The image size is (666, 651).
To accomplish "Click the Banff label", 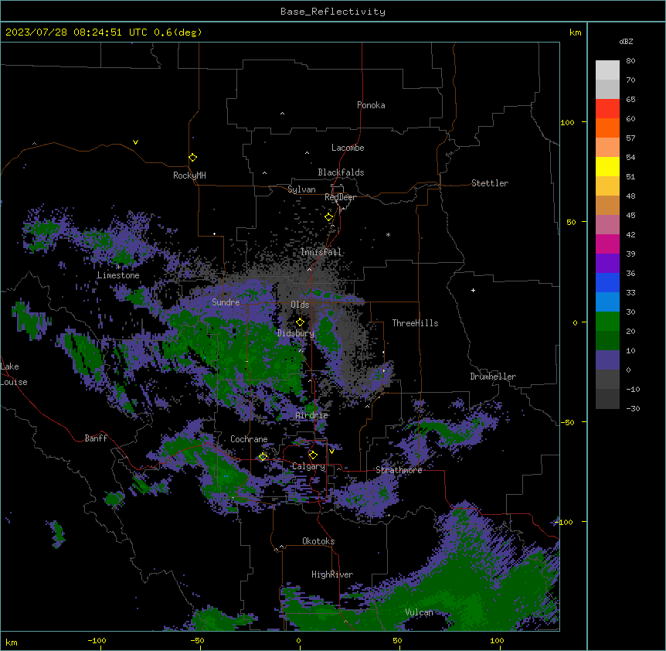I will [96, 438].
